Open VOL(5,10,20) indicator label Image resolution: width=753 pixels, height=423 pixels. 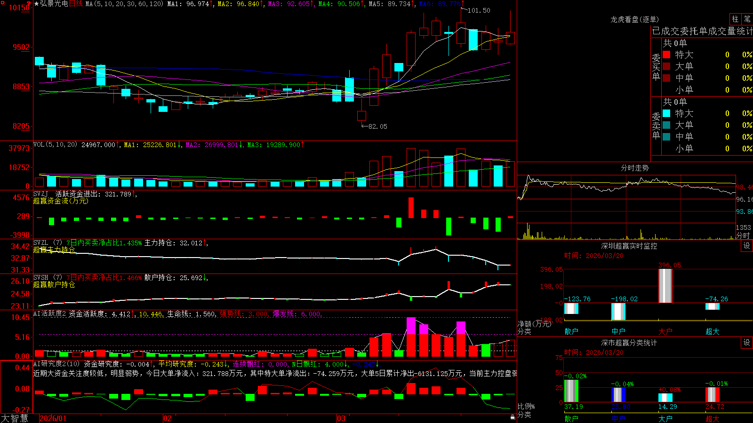pyautogui.click(x=55, y=145)
